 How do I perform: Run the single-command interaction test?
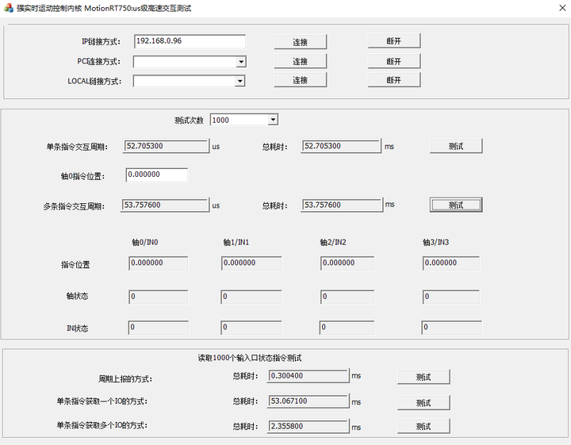(x=456, y=146)
